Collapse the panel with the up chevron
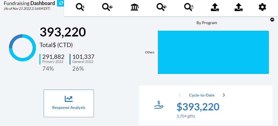Screen dimensions: 278x126 coord(272,20)
